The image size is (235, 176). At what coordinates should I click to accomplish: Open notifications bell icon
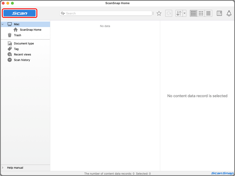(229, 13)
